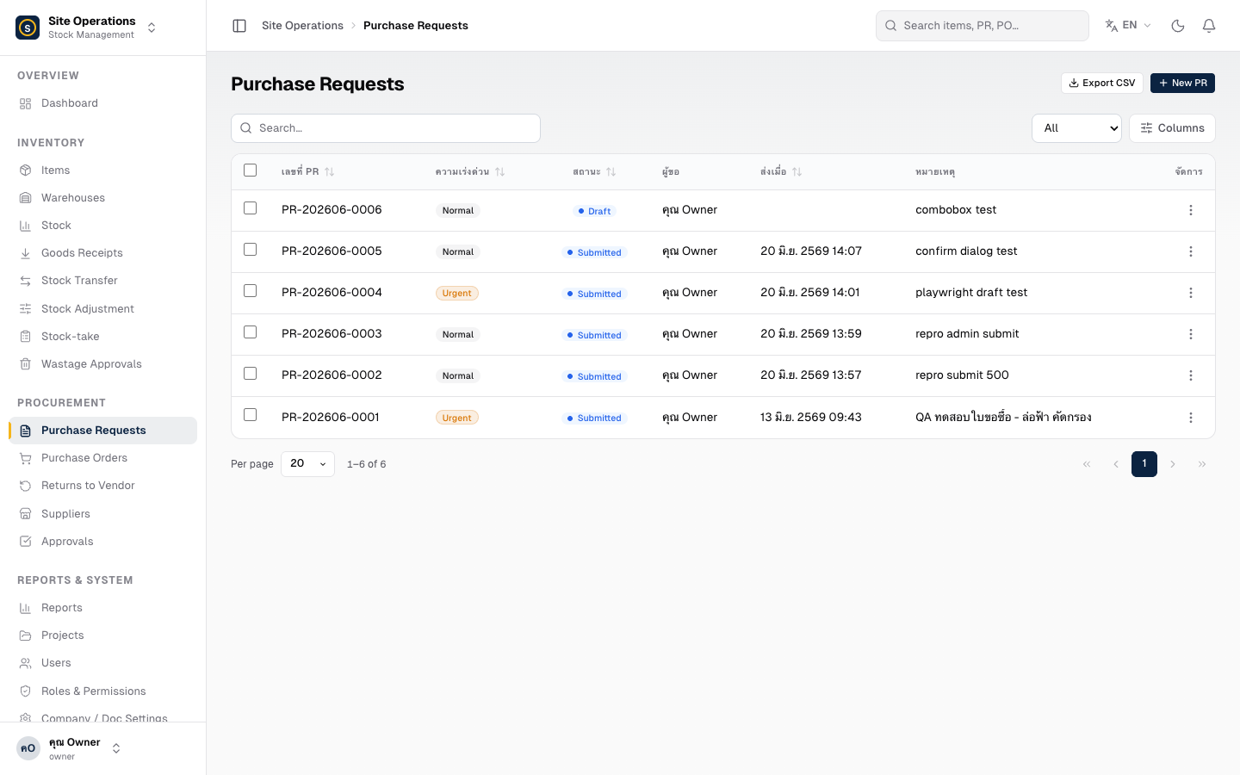Create a New PR button

click(1182, 84)
